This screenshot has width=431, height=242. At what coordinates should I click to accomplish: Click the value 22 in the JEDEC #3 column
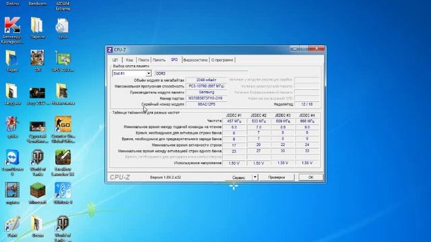click(283, 145)
